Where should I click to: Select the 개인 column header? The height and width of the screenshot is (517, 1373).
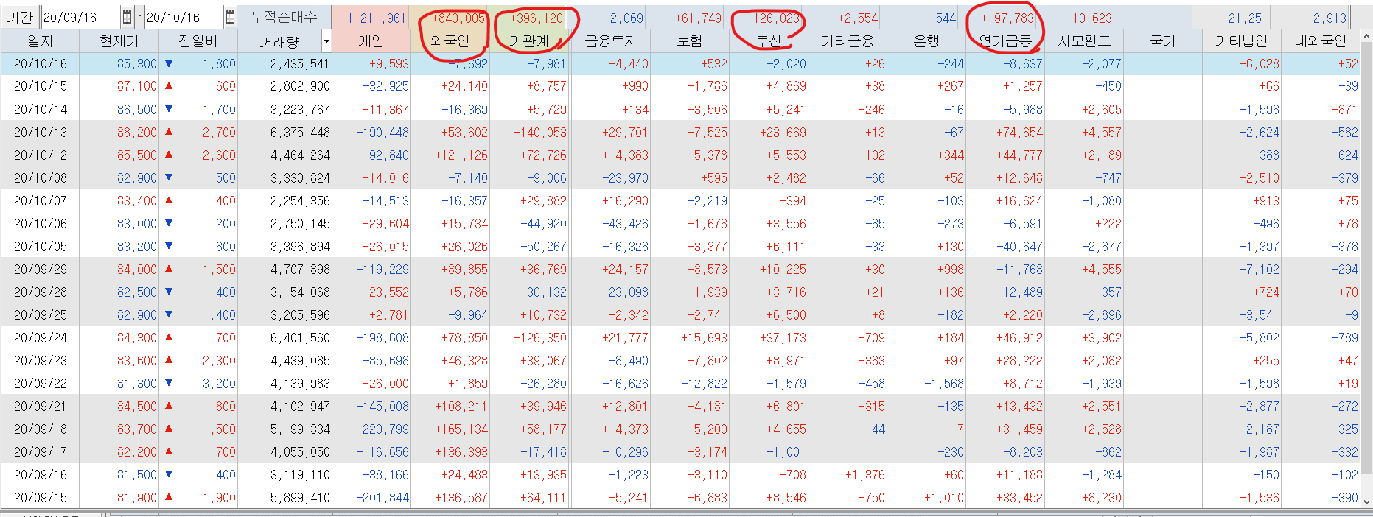click(371, 41)
